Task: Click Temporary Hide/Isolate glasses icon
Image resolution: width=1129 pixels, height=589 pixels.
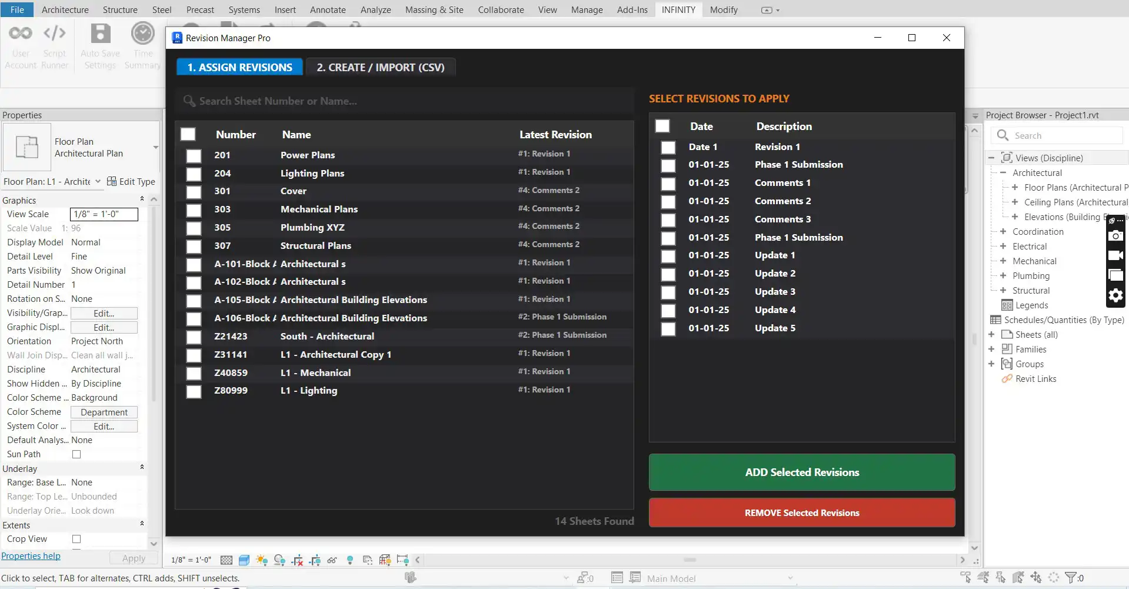Action: [x=332, y=560]
